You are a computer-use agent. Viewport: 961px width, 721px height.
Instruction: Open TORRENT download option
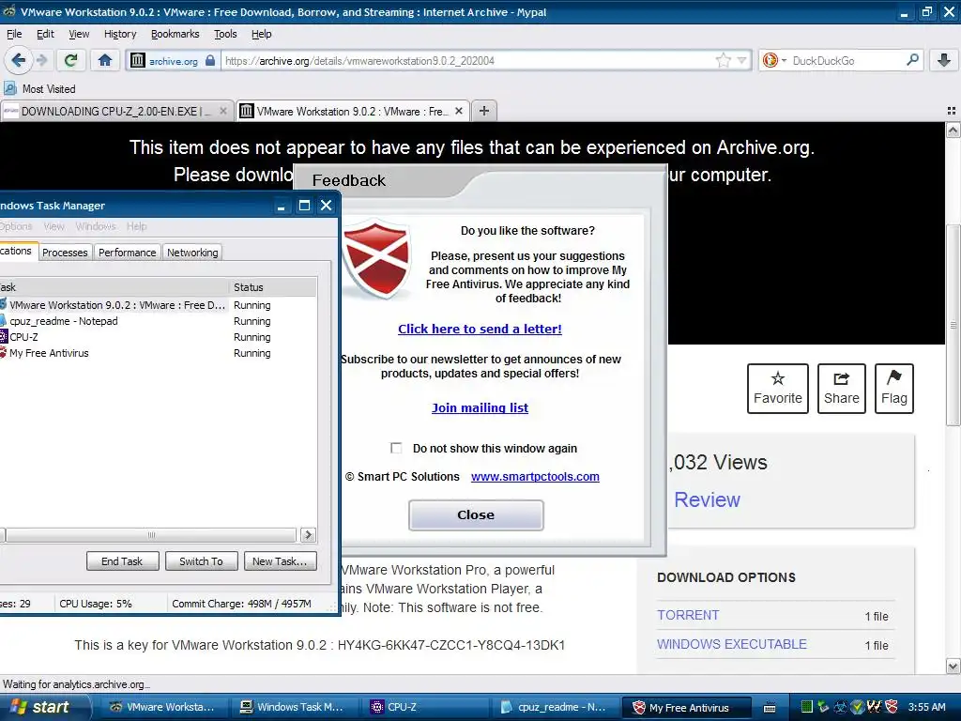coord(688,615)
